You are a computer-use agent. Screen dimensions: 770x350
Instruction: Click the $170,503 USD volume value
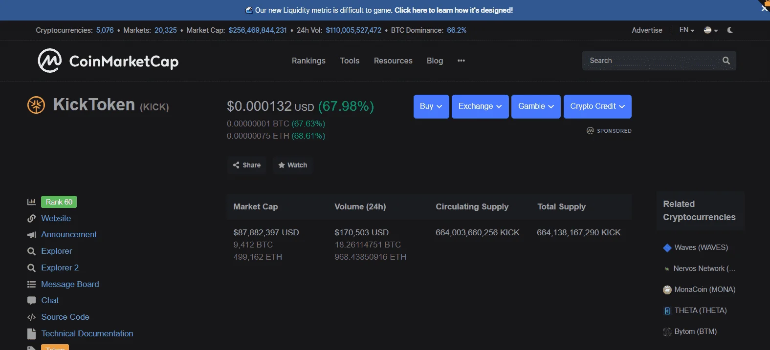point(361,233)
